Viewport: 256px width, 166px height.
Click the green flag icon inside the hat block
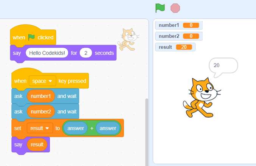tap(31, 37)
